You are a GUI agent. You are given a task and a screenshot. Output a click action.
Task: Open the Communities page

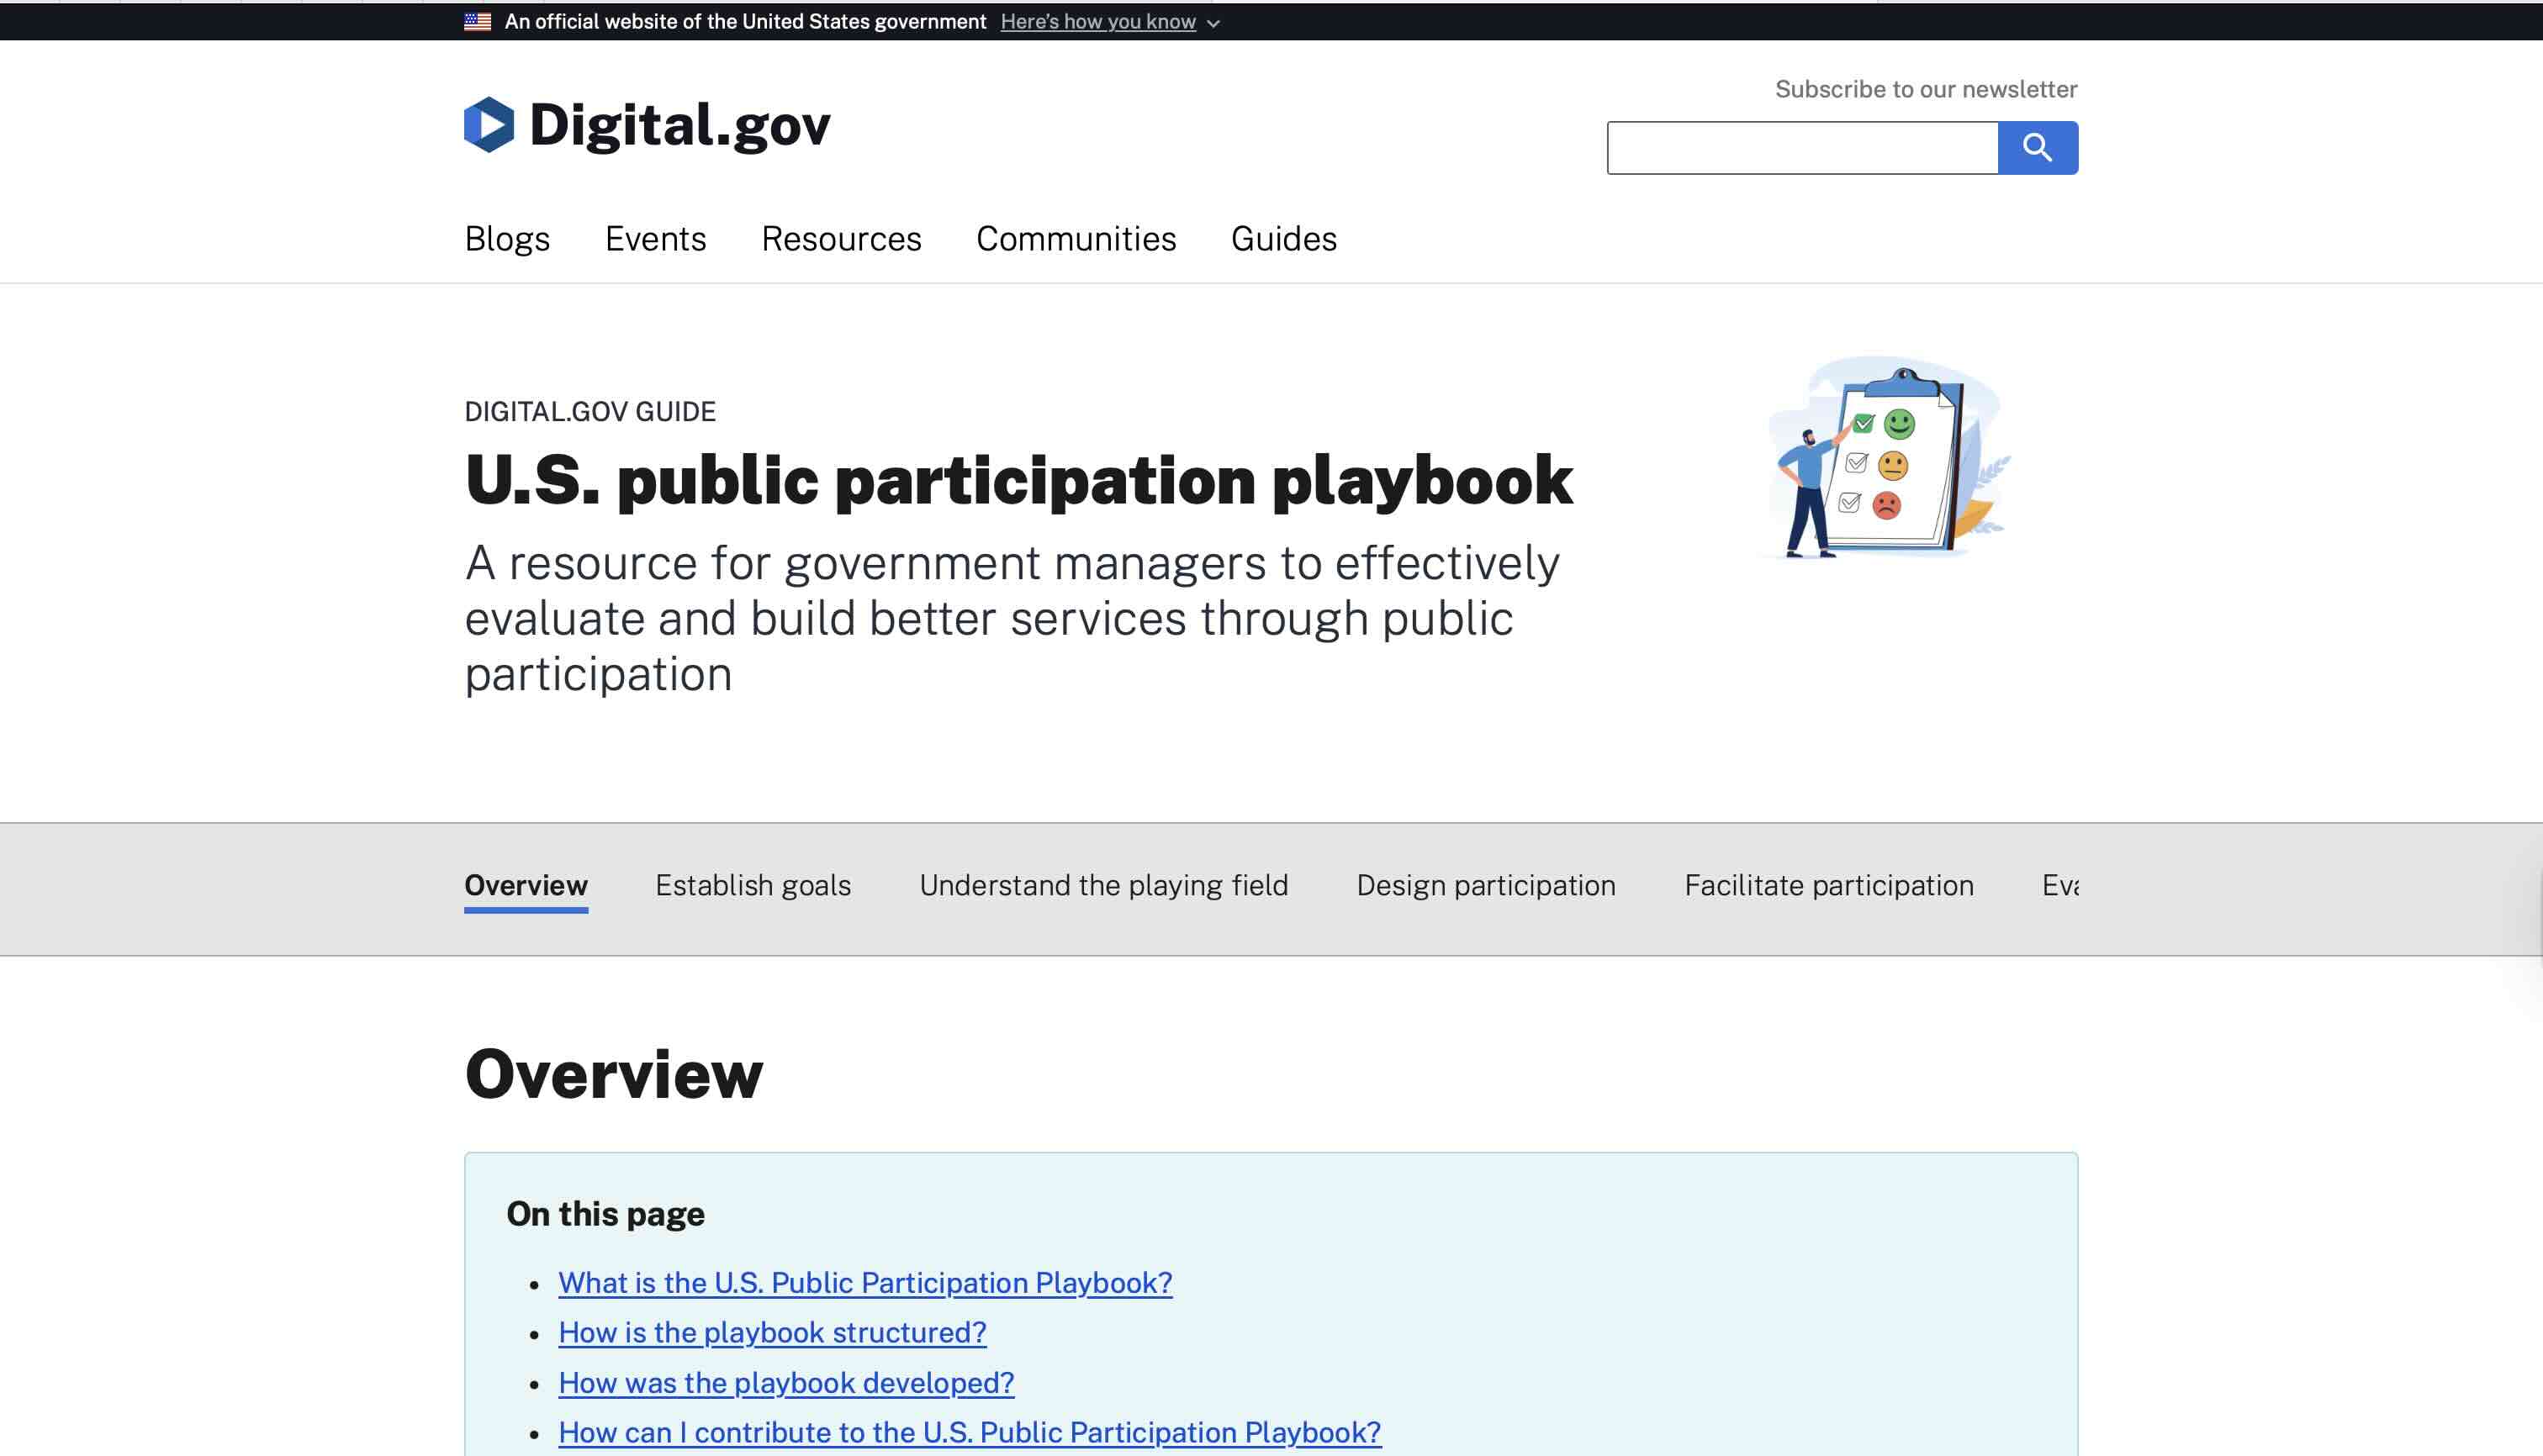(1076, 239)
